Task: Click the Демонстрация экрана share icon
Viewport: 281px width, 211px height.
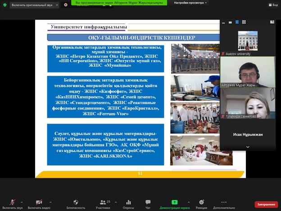Action: pyautogui.click(x=175, y=202)
